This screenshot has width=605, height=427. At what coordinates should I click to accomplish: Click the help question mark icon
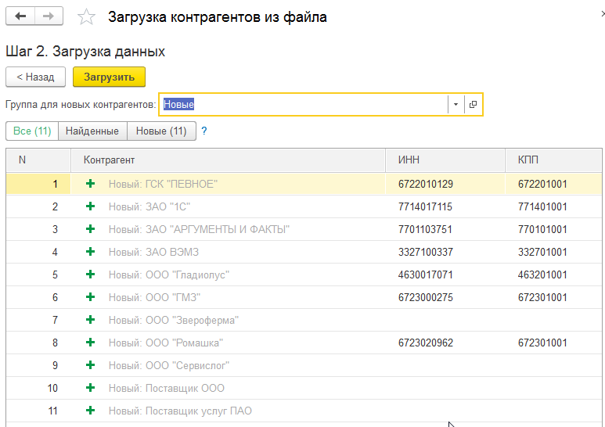point(204,131)
